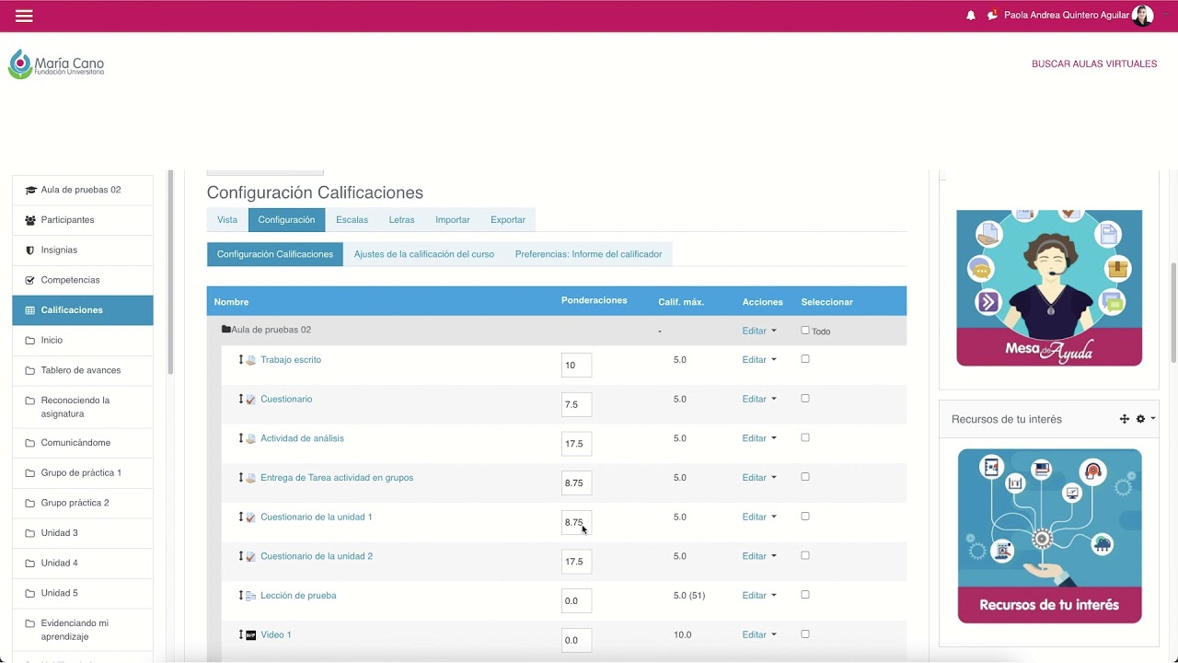The height and width of the screenshot is (663, 1178).
Task: Click the assignment icon beside Trabajo escrito
Action: click(251, 360)
